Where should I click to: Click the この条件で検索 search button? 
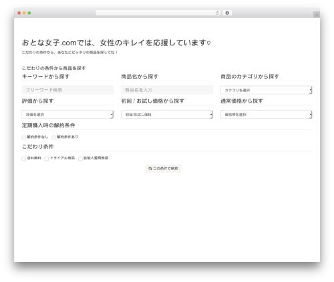163,169
